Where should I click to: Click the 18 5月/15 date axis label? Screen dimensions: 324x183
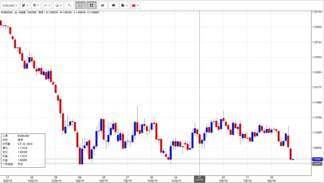pos(104,179)
